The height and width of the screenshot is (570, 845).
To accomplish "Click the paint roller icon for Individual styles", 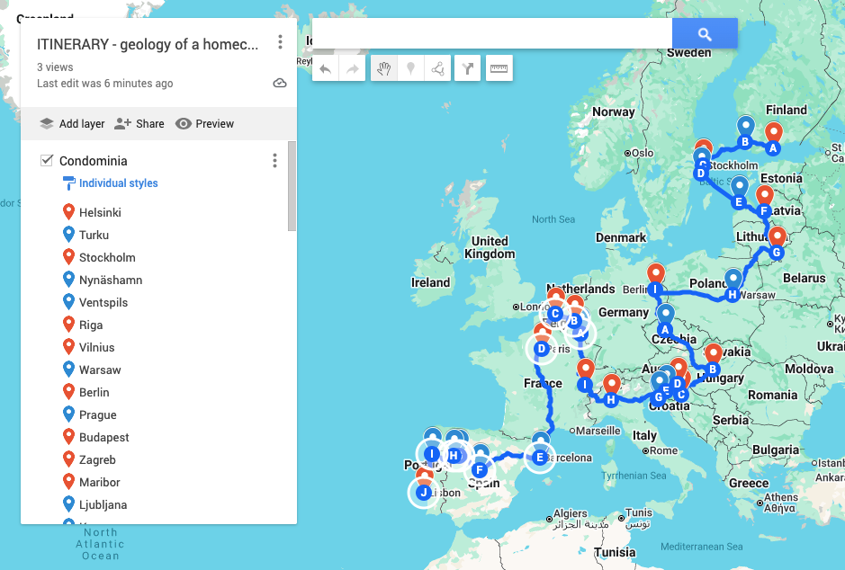I will (x=69, y=183).
